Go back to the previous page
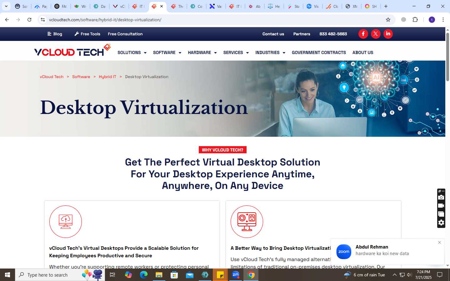The image size is (450, 281). click(7, 20)
